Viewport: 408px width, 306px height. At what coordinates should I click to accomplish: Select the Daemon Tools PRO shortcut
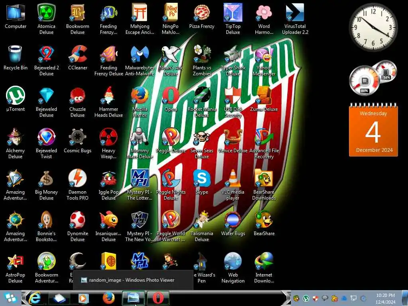pyautogui.click(x=78, y=185)
